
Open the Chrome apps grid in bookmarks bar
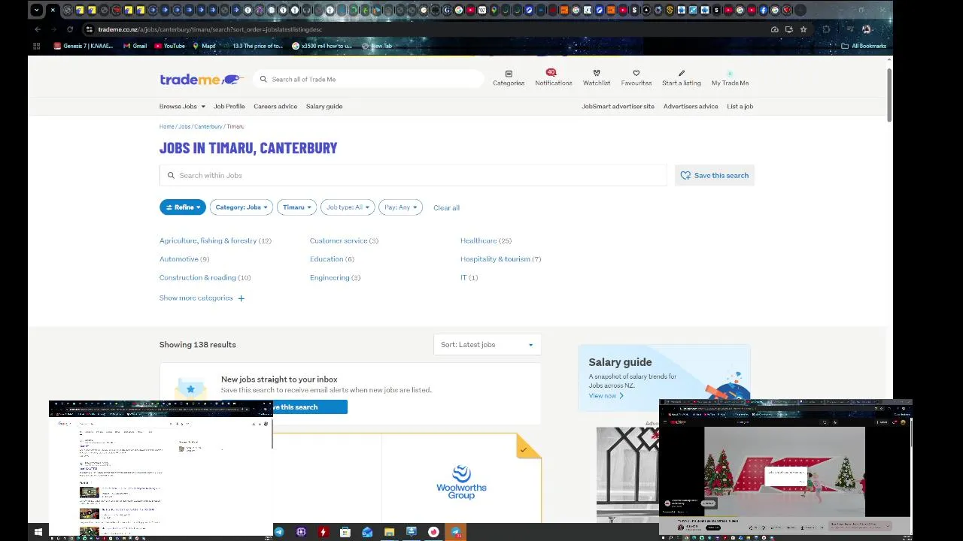[36, 46]
